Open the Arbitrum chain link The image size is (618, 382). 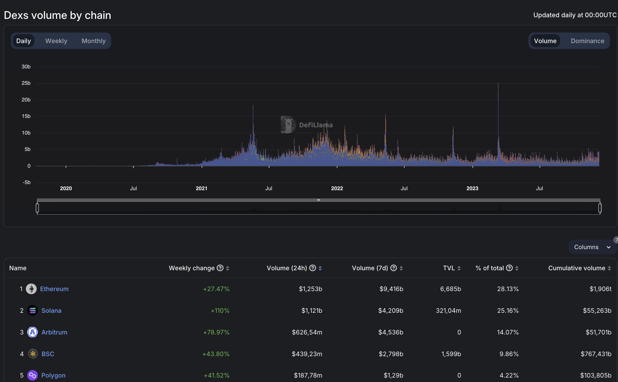(54, 332)
